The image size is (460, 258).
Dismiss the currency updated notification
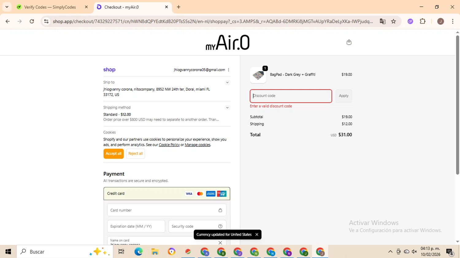(257, 234)
